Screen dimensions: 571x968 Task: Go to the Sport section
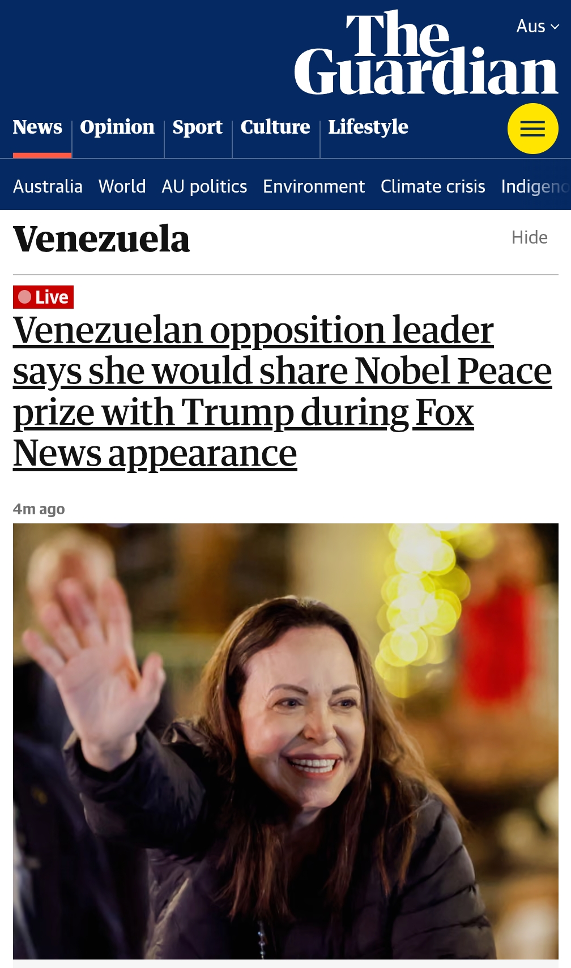(x=197, y=127)
